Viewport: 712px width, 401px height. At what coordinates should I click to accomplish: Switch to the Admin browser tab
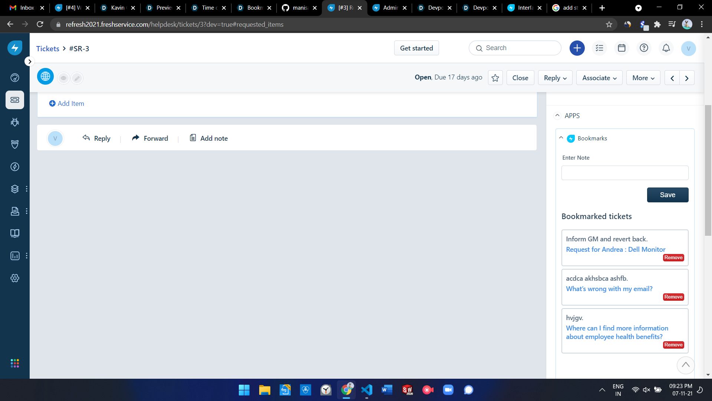[x=389, y=8]
